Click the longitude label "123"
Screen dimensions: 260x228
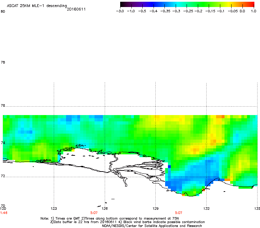coord(54,208)
